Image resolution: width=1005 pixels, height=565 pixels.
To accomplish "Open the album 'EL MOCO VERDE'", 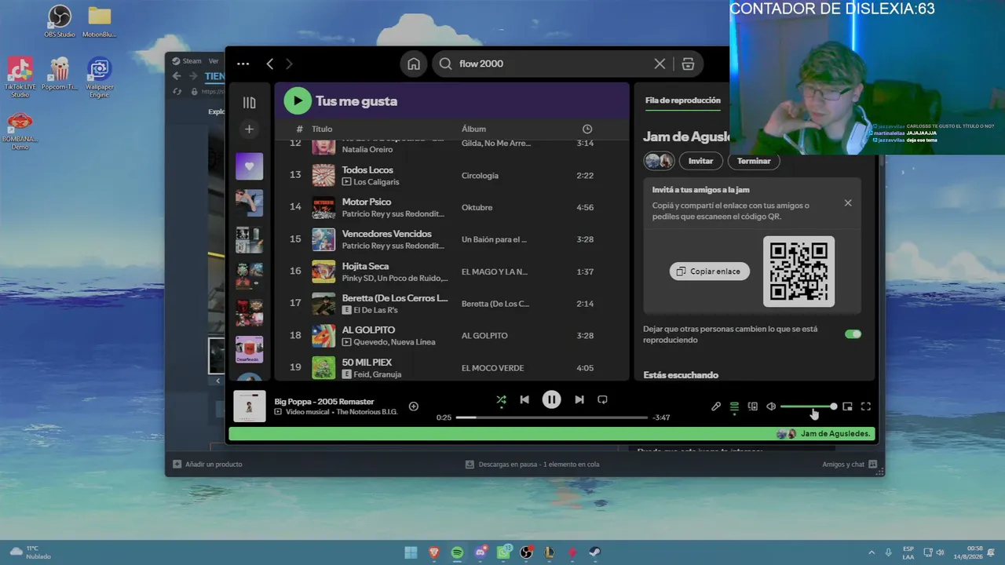I will 492,368.
